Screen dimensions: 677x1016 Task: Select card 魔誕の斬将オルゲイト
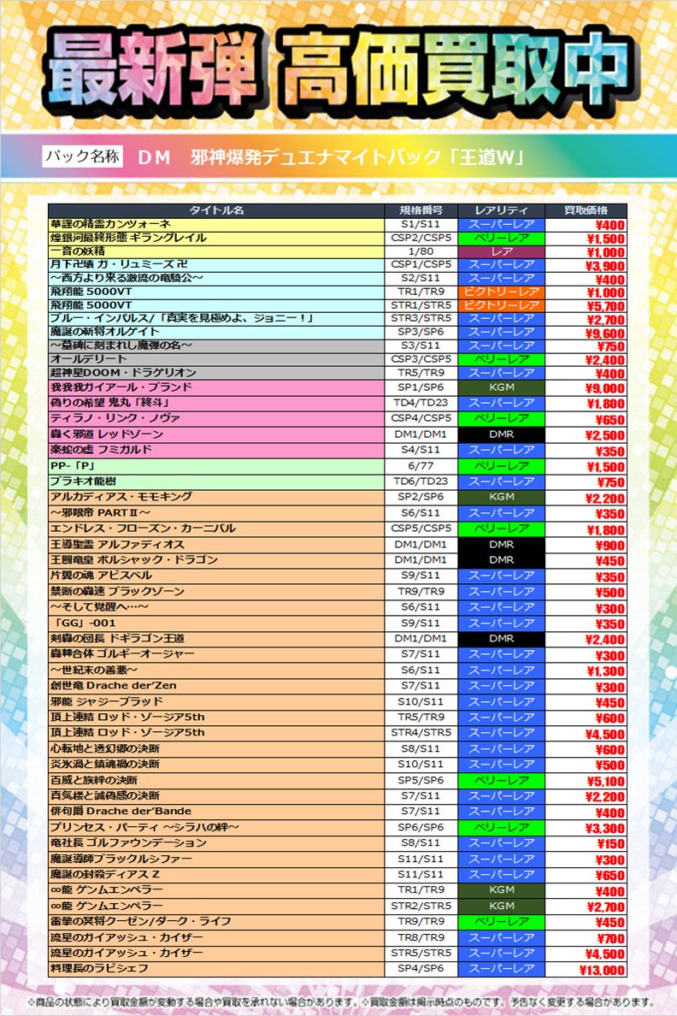(105, 332)
